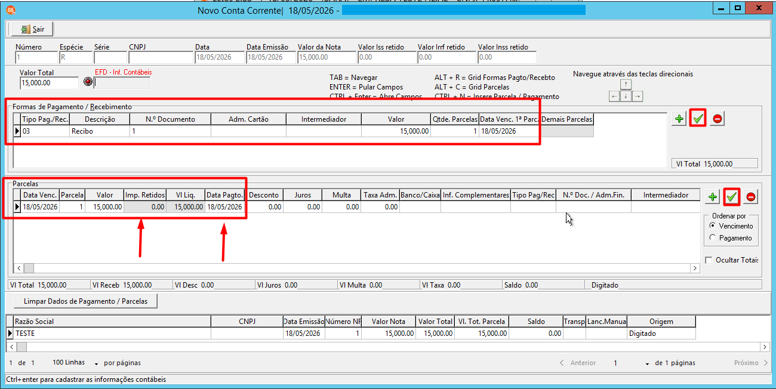The height and width of the screenshot is (389, 776).
Task: Add a new parcela with green plus
Action: pos(713,197)
